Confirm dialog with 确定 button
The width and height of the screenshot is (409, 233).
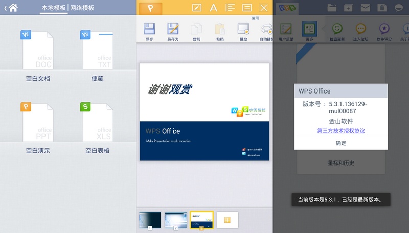pyautogui.click(x=341, y=143)
